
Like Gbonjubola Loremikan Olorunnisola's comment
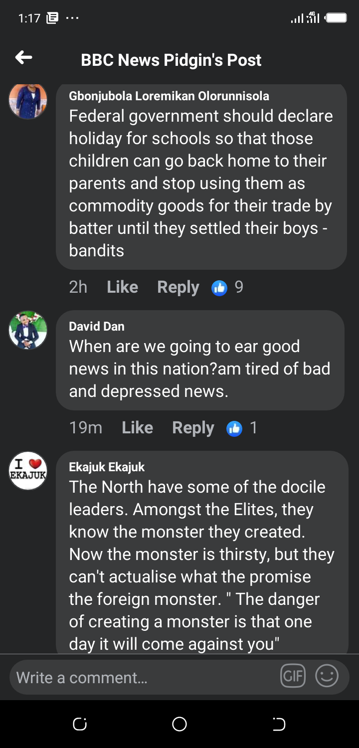tap(122, 287)
